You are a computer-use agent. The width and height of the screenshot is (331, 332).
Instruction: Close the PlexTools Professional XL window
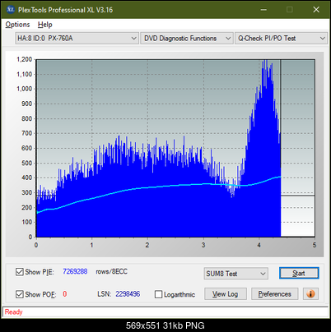pyautogui.click(x=316, y=10)
